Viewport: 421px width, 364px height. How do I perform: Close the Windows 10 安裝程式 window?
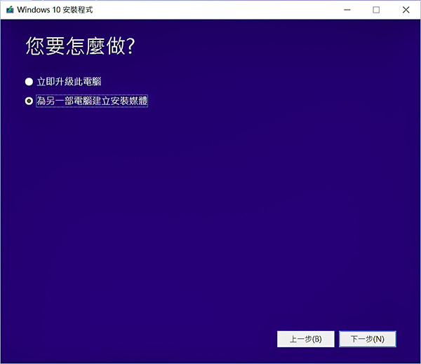(406, 10)
